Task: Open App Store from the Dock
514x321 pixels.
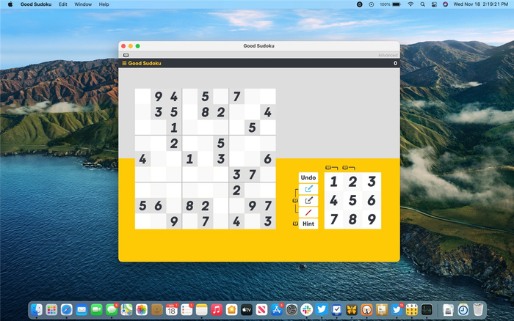Action: click(x=277, y=309)
